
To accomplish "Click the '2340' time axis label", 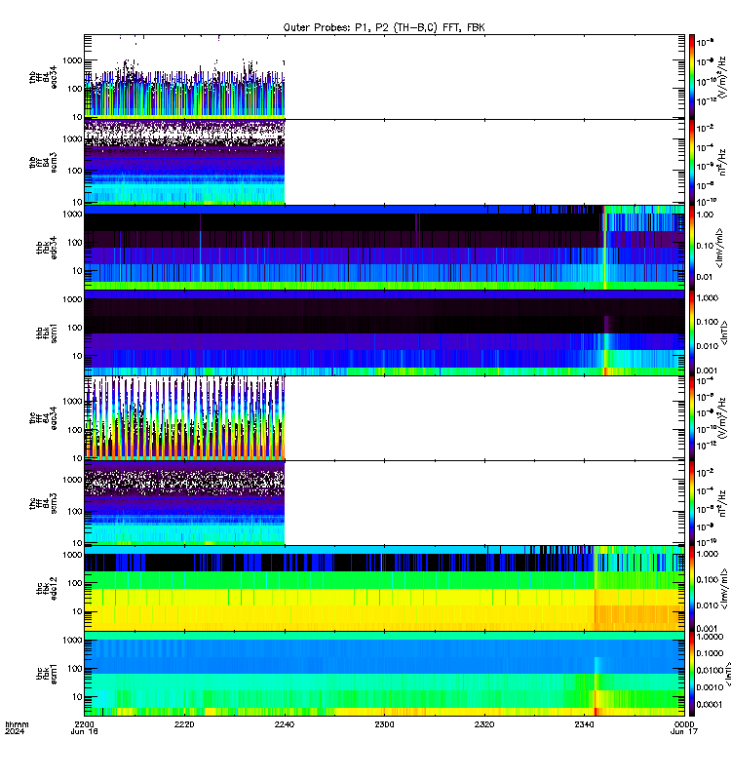I will point(584,724).
